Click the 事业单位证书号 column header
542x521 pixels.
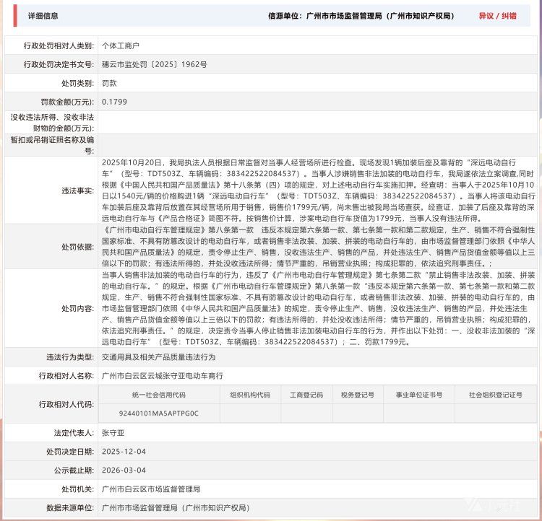click(x=418, y=395)
